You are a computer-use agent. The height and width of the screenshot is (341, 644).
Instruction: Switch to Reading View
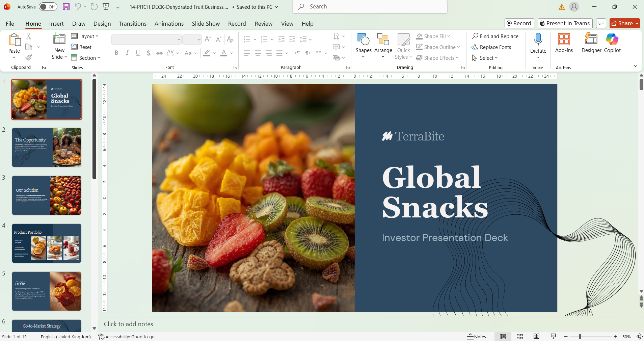(536, 337)
